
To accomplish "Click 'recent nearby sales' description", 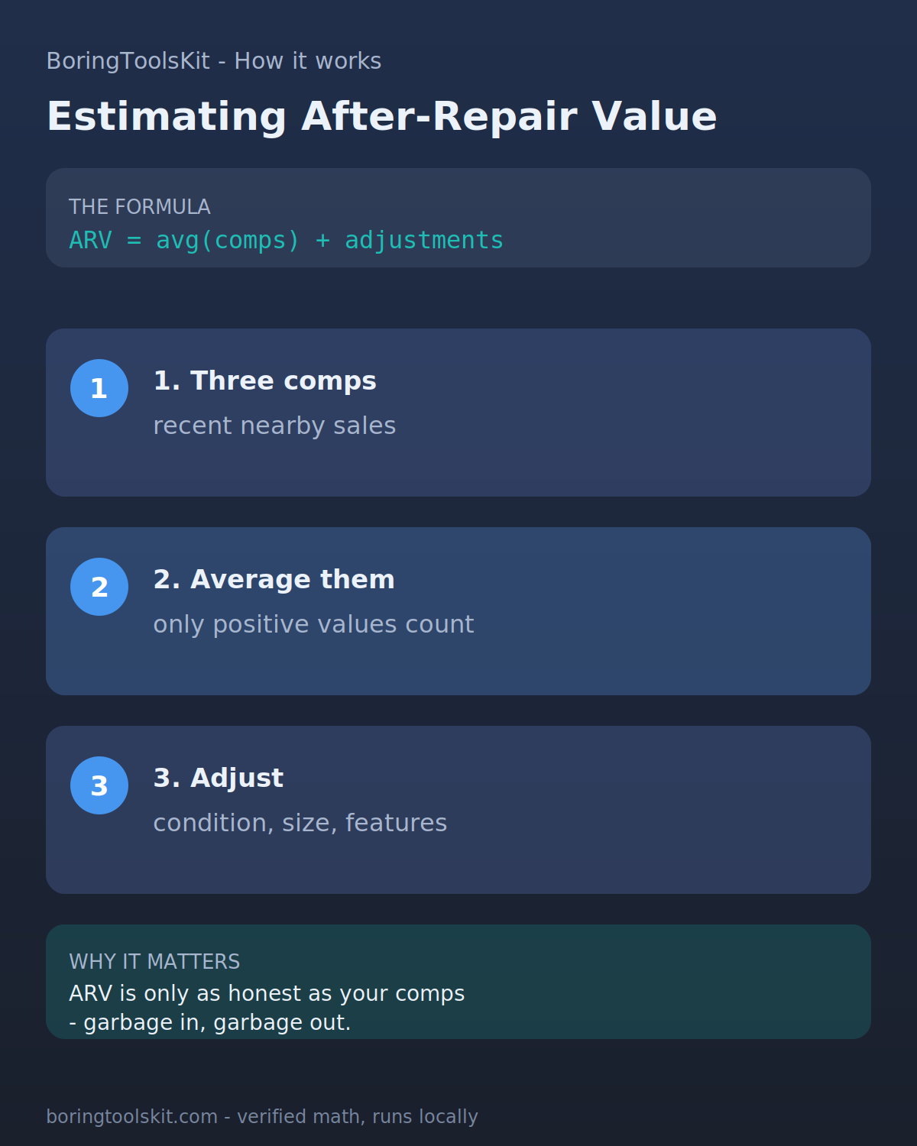I will [274, 426].
